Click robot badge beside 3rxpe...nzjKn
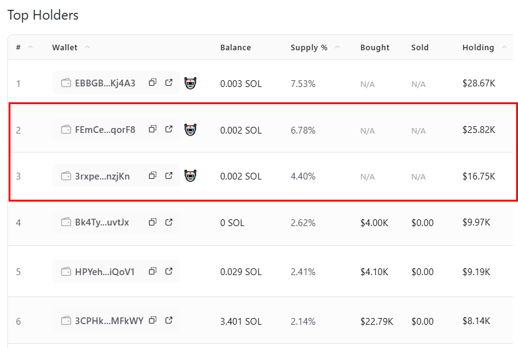Image resolution: width=518 pixels, height=348 pixels. click(x=190, y=176)
